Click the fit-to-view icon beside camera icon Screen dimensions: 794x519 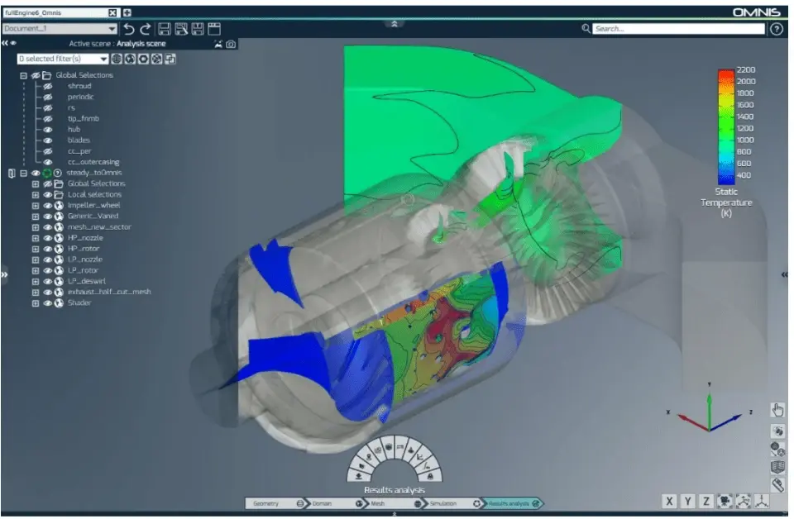(743, 502)
